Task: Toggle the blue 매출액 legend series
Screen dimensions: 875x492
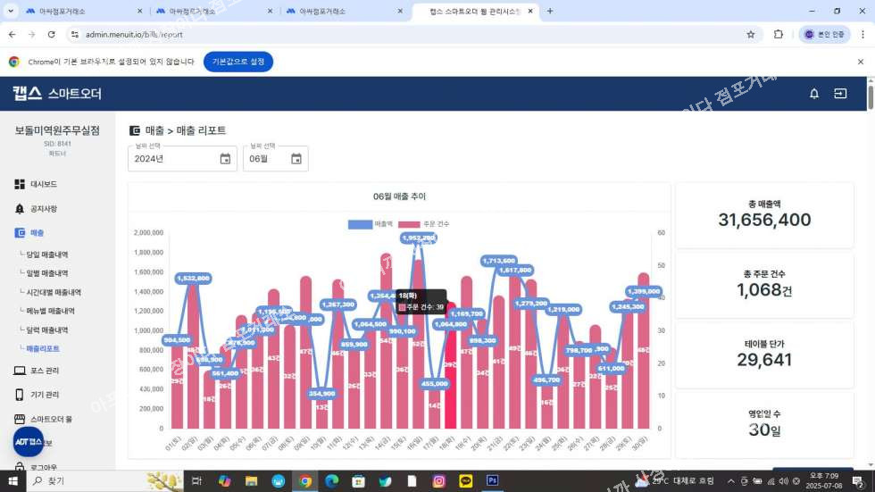Action: click(x=371, y=223)
